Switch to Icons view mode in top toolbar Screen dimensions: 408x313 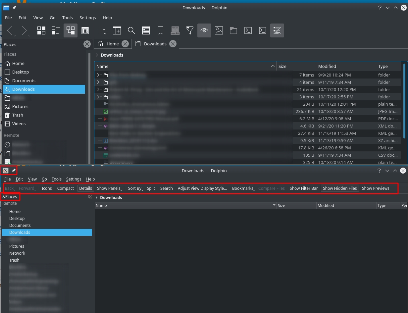click(41, 30)
